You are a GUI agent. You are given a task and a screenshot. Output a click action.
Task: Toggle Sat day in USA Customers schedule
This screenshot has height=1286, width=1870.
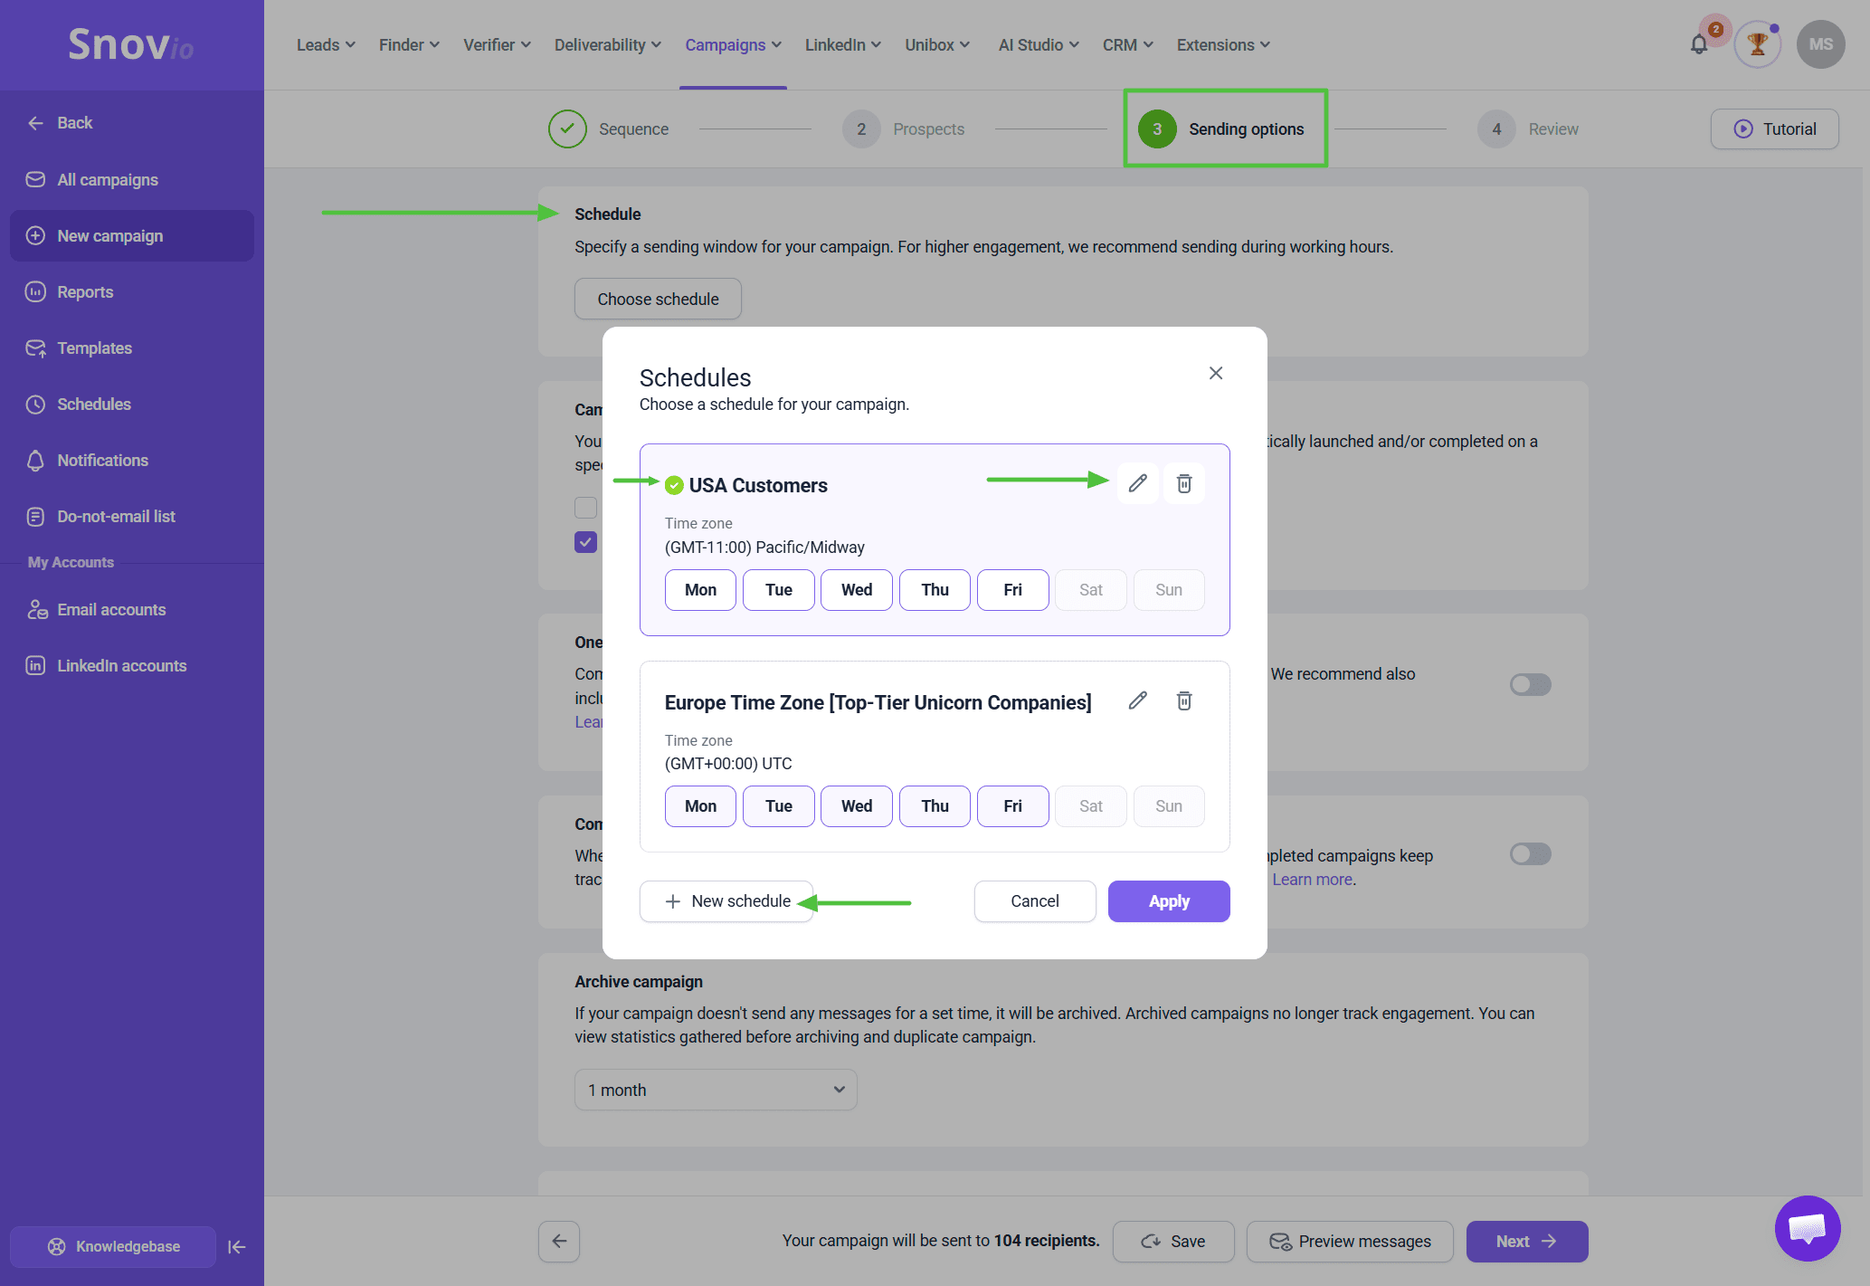[1090, 590]
